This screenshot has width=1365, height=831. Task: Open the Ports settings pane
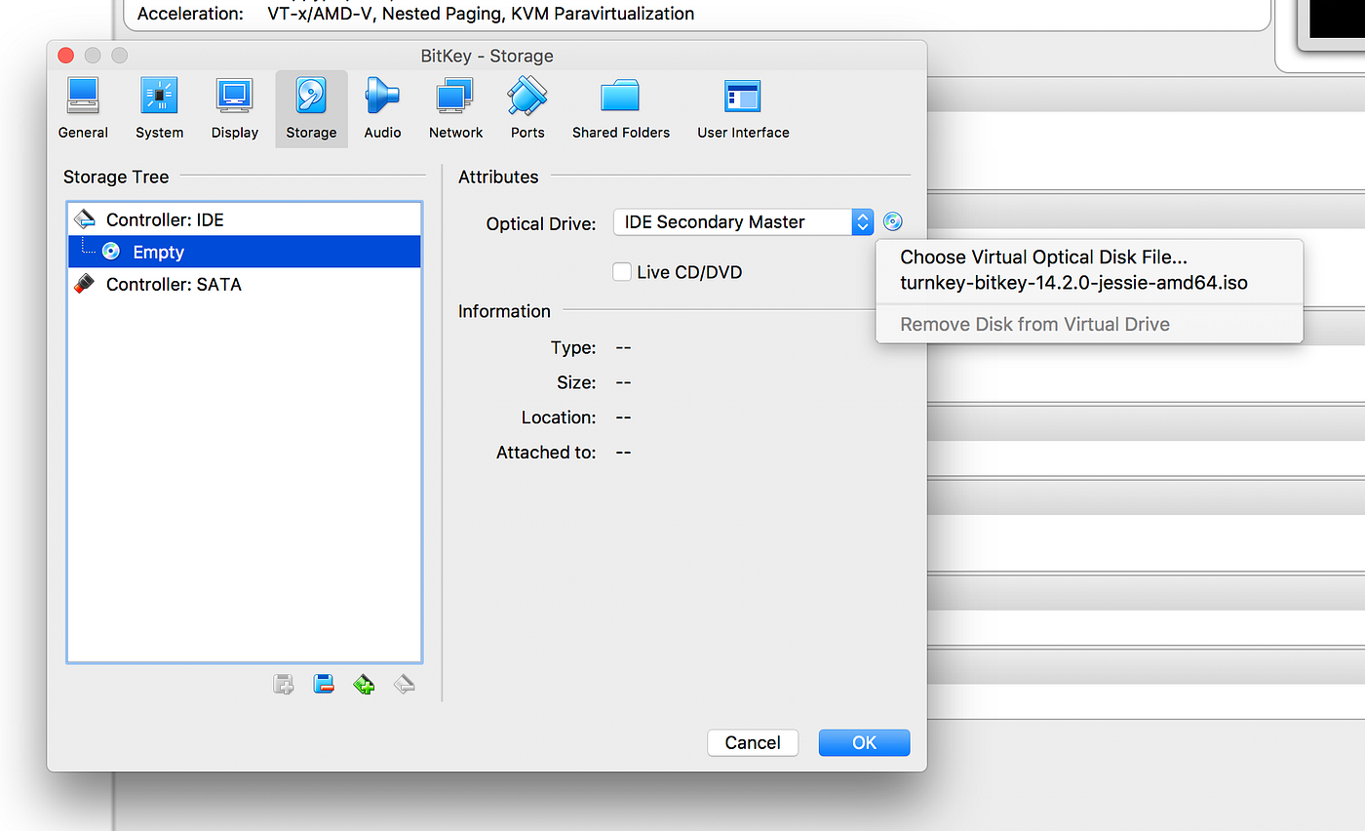(527, 109)
